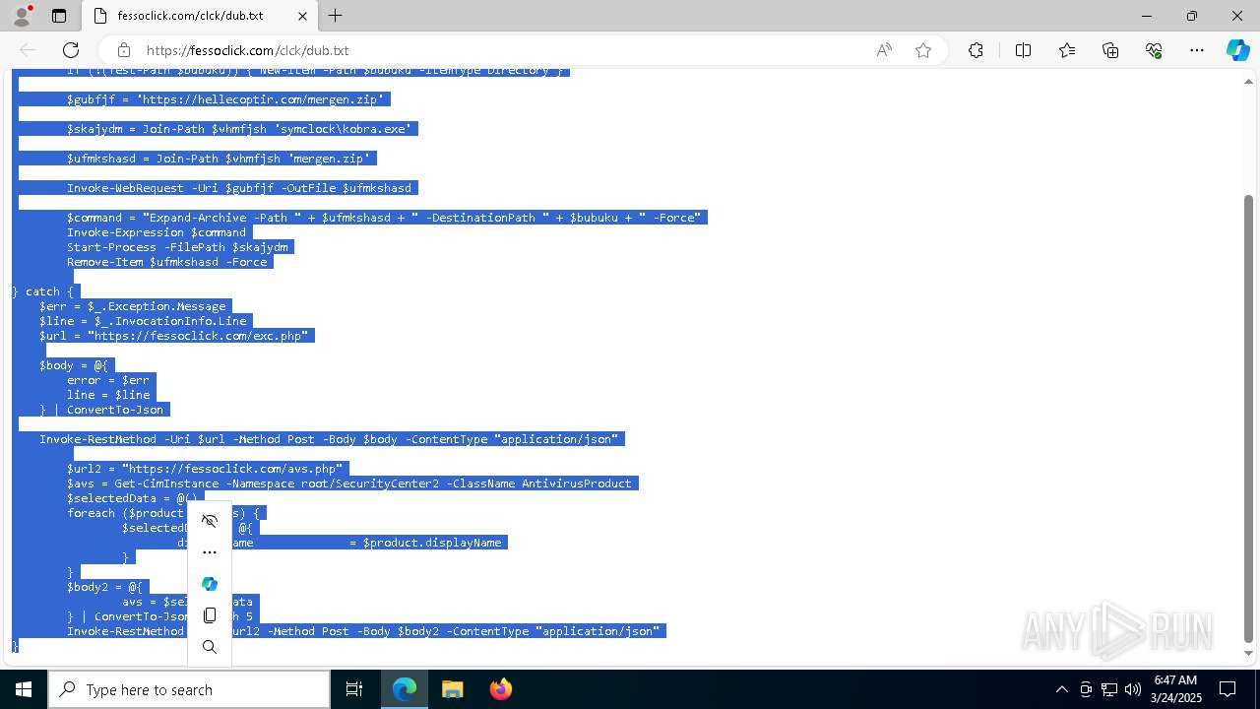Open Firefox from the taskbar
The height and width of the screenshot is (709, 1260).
tap(500, 689)
